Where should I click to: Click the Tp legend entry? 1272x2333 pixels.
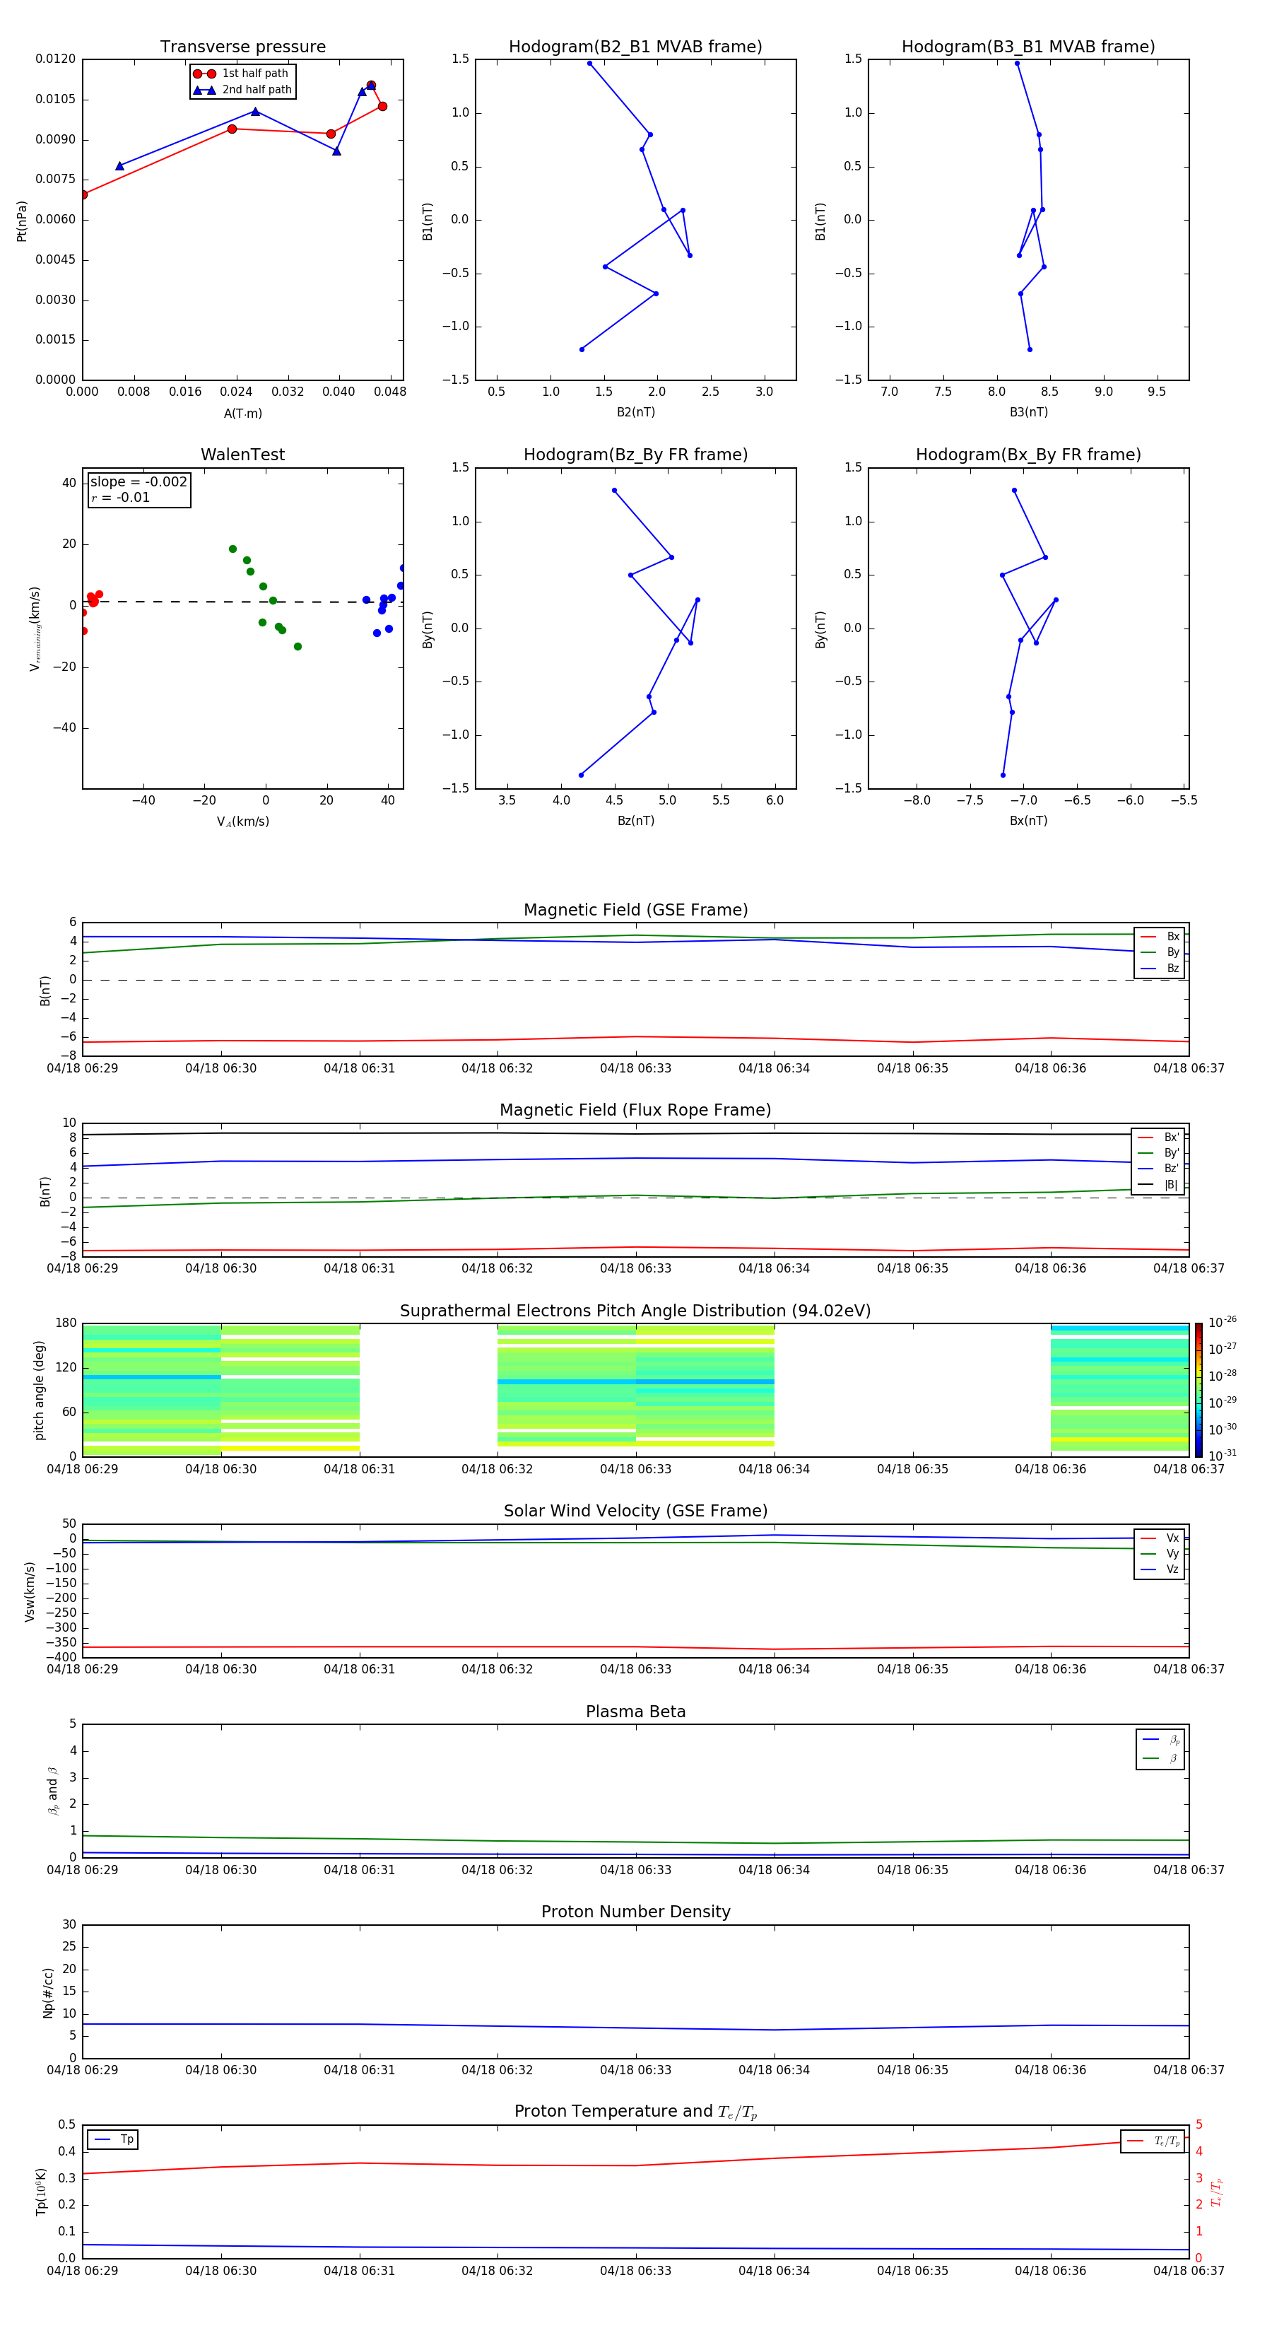[x=113, y=2139]
